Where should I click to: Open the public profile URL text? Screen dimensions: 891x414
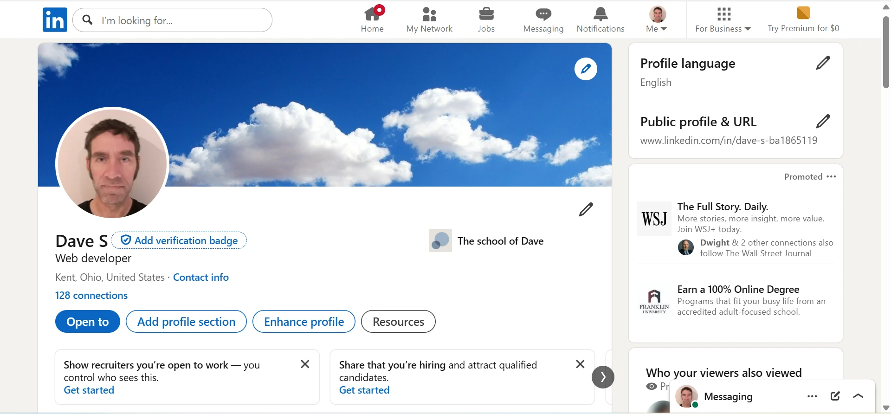(x=729, y=140)
